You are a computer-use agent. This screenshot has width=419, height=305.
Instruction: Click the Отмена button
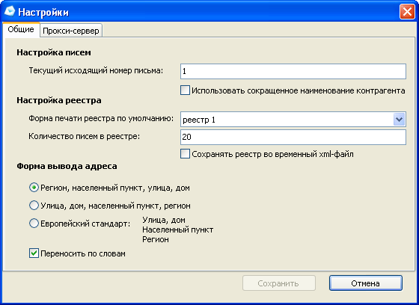(x=366, y=283)
